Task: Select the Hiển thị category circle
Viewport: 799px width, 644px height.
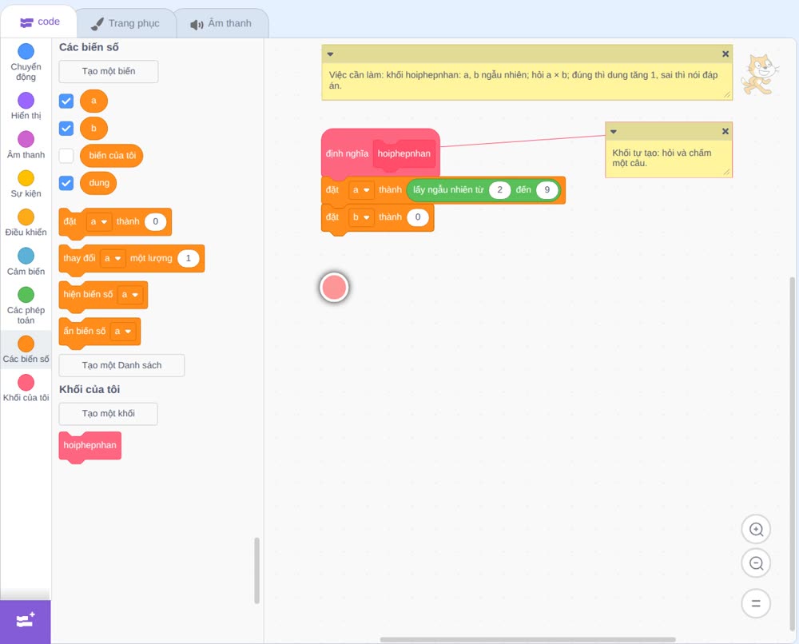Action: pyautogui.click(x=26, y=101)
